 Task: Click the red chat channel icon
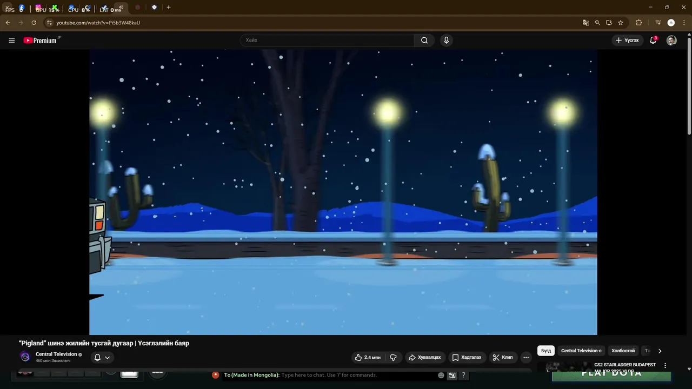pos(215,375)
